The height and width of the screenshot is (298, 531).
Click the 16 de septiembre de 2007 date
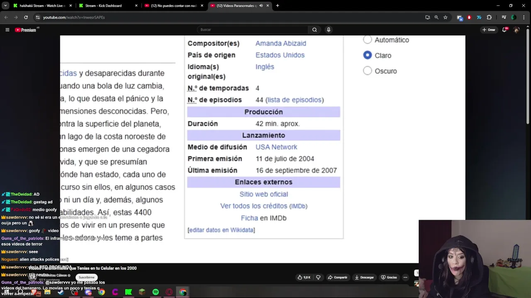click(296, 170)
